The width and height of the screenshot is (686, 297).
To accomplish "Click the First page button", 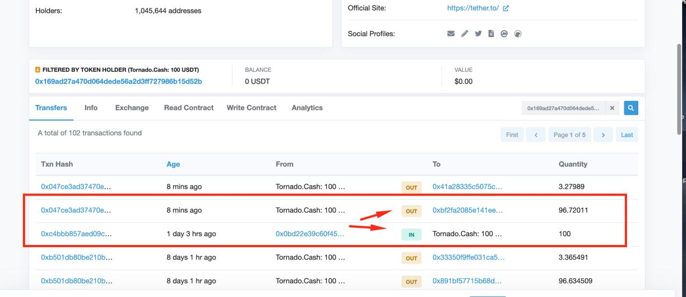I will pyautogui.click(x=512, y=135).
